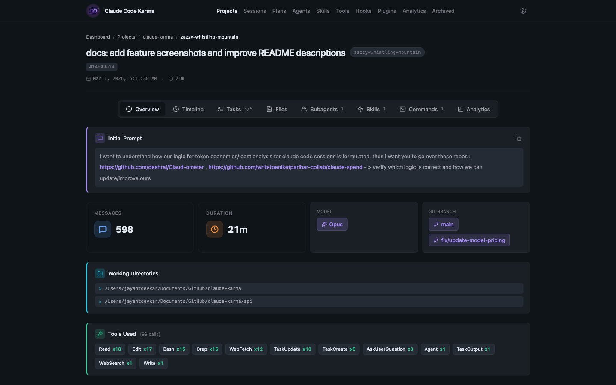Viewport: 616px width, 385px height.
Task: Click the small clock icon beside 21m in header
Action: click(171, 79)
